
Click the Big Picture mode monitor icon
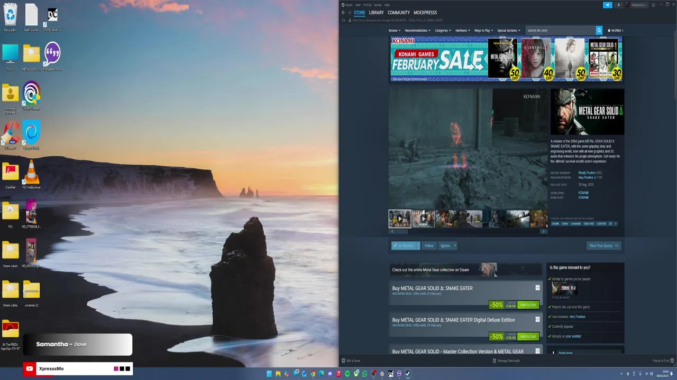653,5
